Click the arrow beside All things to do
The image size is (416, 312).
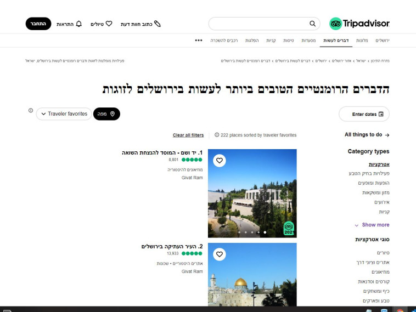pyautogui.click(x=387, y=135)
